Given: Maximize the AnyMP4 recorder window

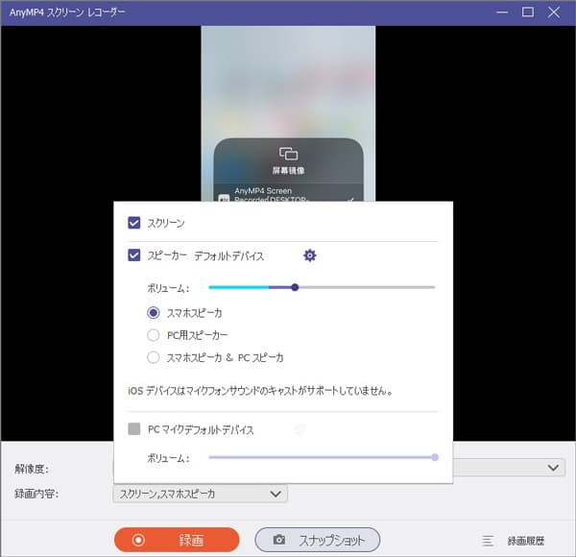Looking at the screenshot, I should tap(527, 12).
